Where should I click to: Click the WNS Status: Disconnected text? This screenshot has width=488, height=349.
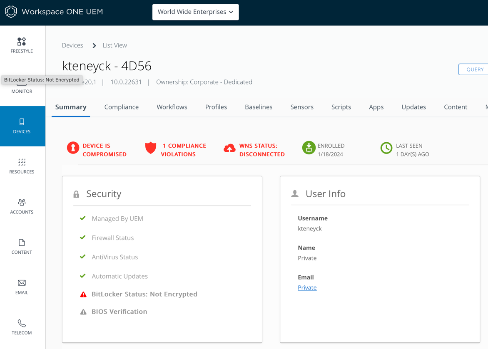tap(262, 150)
